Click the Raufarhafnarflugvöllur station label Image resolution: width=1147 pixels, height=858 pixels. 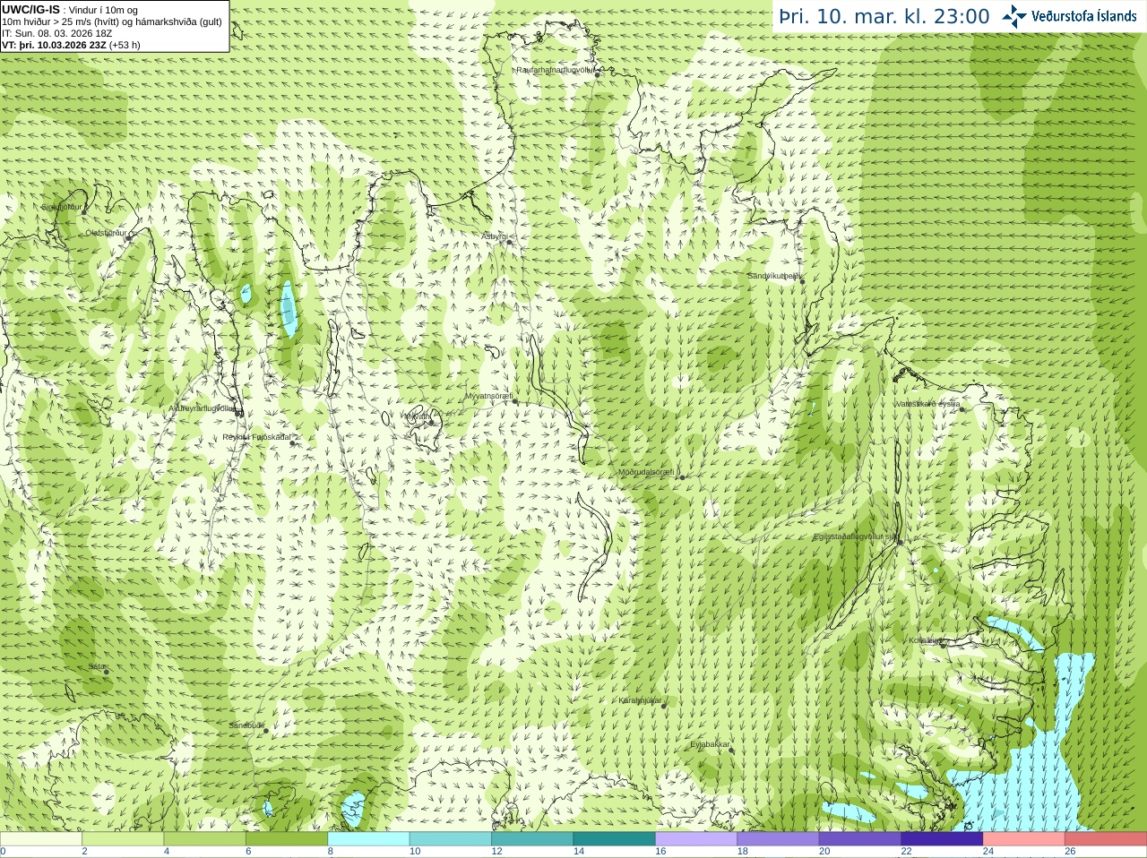click(x=556, y=69)
